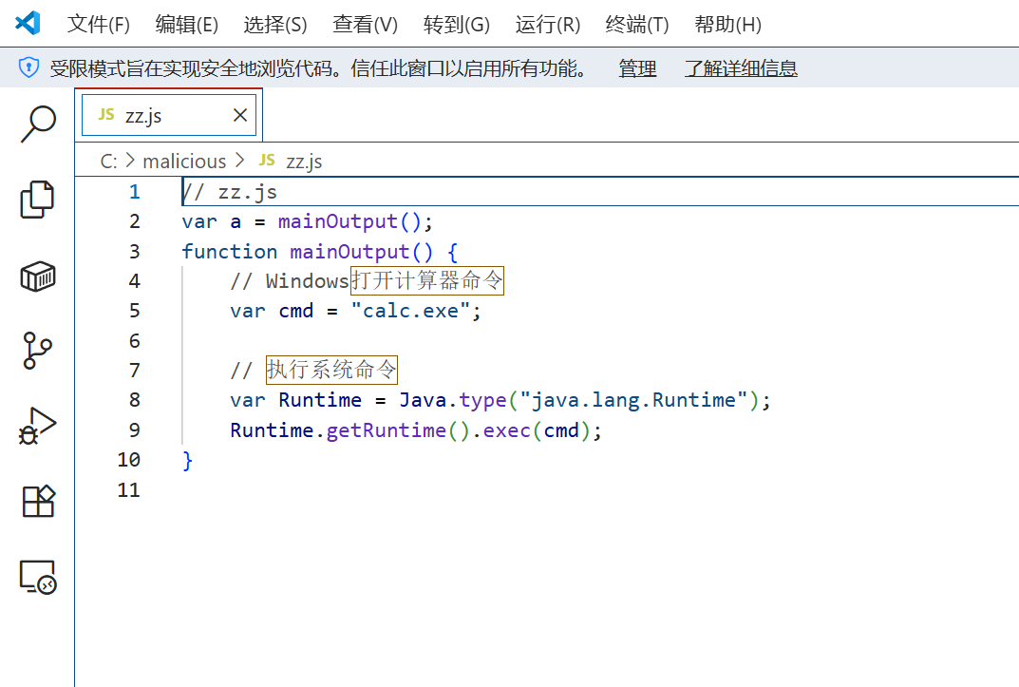This screenshot has width=1019, height=687.
Task: Open the Remote Explorer view
Action: point(38,577)
